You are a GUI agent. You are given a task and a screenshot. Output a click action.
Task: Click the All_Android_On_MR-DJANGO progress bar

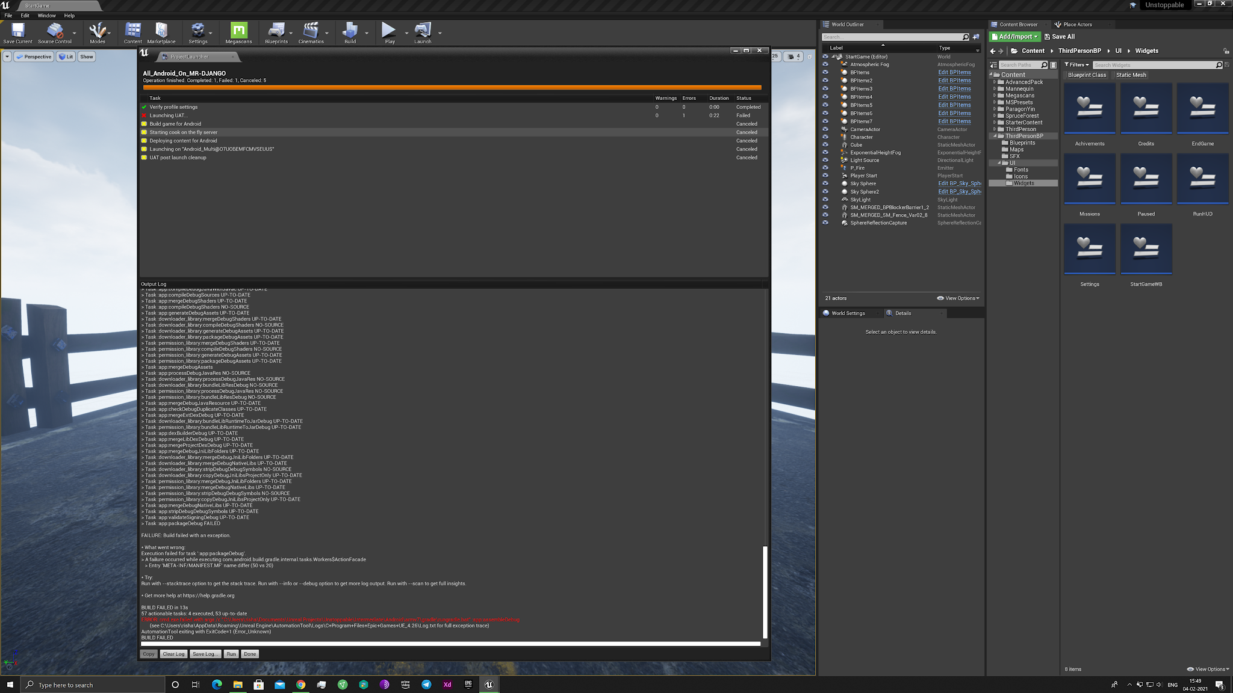452,87
